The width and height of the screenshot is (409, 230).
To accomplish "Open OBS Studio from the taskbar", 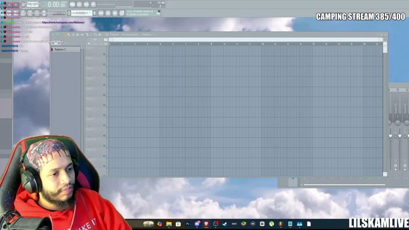I will click(x=216, y=224).
